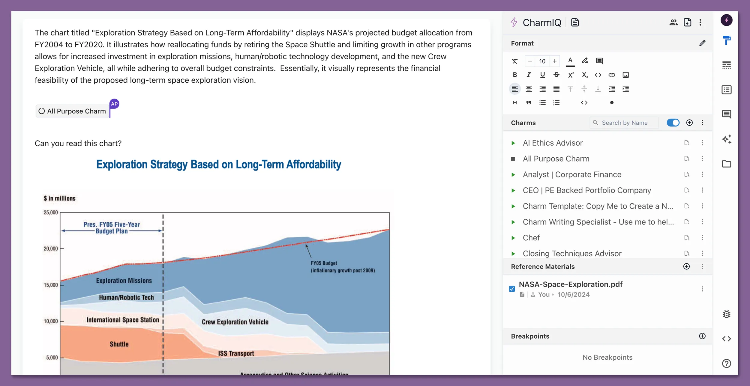Open the code view icon near bottom right
Image resolution: width=750 pixels, height=386 pixels.
click(727, 339)
